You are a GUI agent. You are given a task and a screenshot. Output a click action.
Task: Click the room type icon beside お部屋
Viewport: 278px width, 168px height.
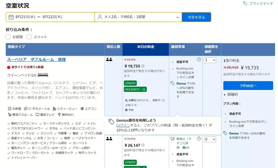10,109
